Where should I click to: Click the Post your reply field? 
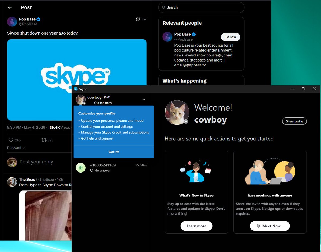(x=36, y=162)
